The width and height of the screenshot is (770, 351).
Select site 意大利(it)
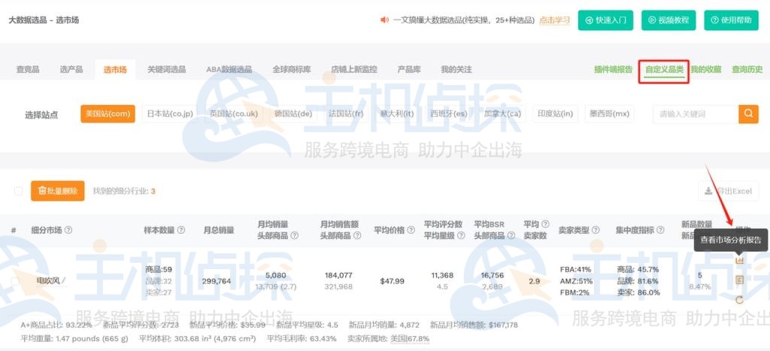[397, 114]
